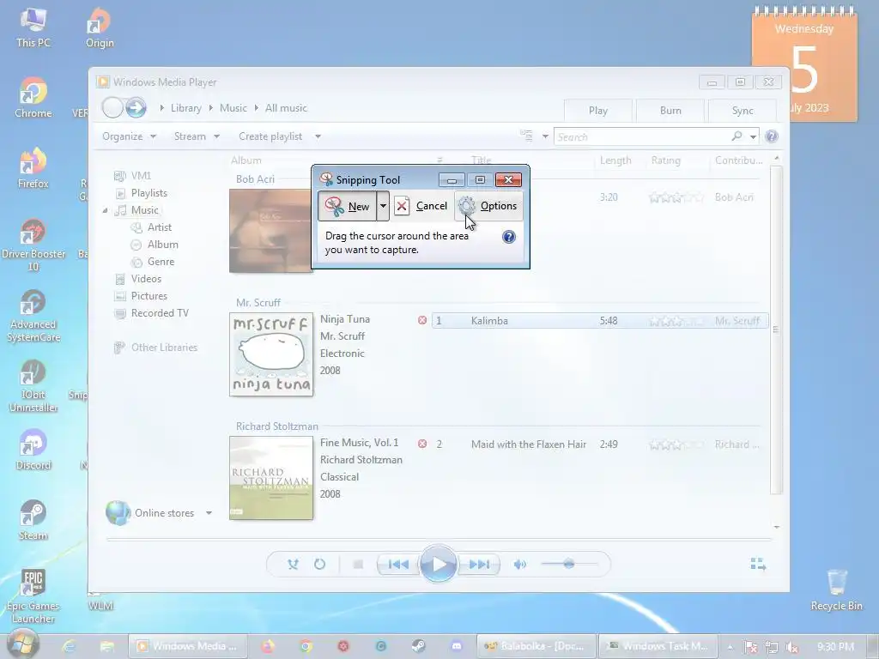The height and width of the screenshot is (659, 879).
Task: Skip to next track
Action: [x=479, y=565]
